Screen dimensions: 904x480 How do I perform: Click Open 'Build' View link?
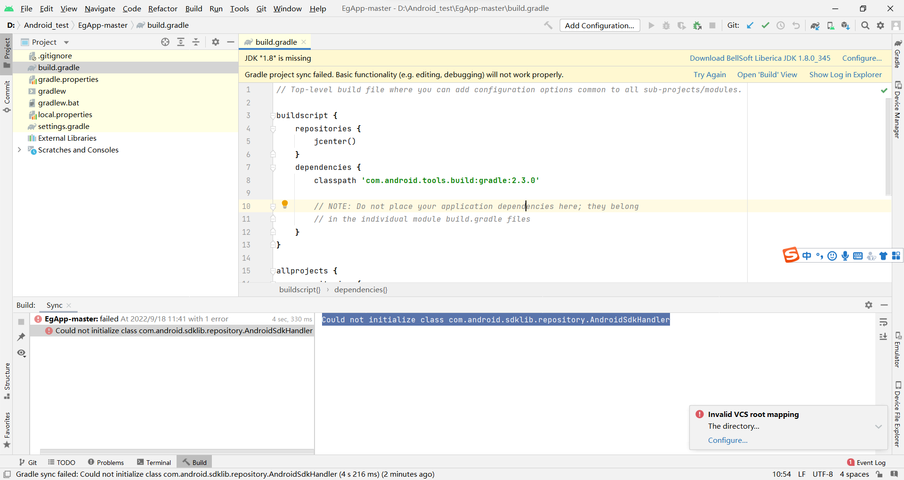tap(767, 74)
